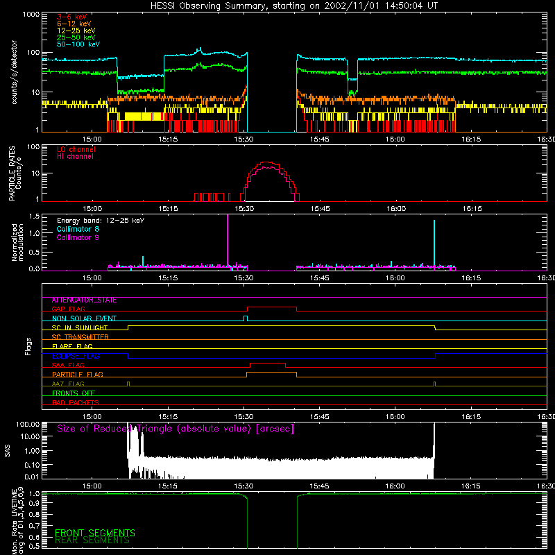Select the 50-100 keV legend label

(x=78, y=44)
